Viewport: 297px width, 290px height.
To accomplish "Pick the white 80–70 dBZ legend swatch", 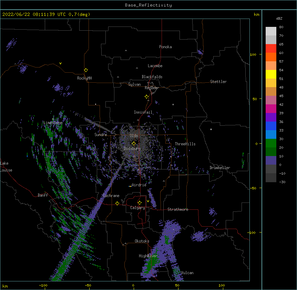I will point(271,31).
